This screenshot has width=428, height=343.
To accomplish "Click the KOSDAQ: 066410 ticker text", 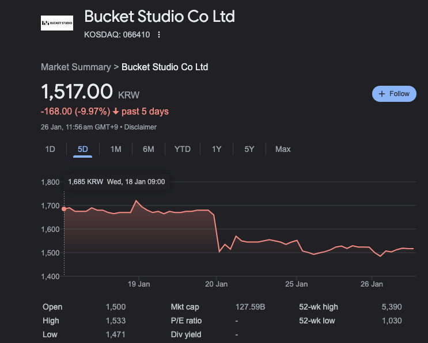I will [117, 35].
